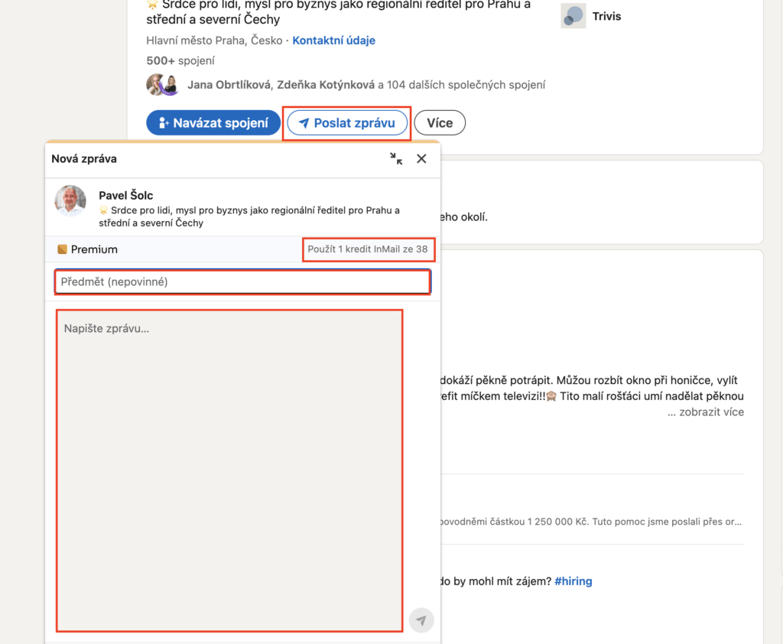Image resolution: width=783 pixels, height=644 pixels.
Task: Close the Nová zpráva message window
Action: tap(421, 159)
